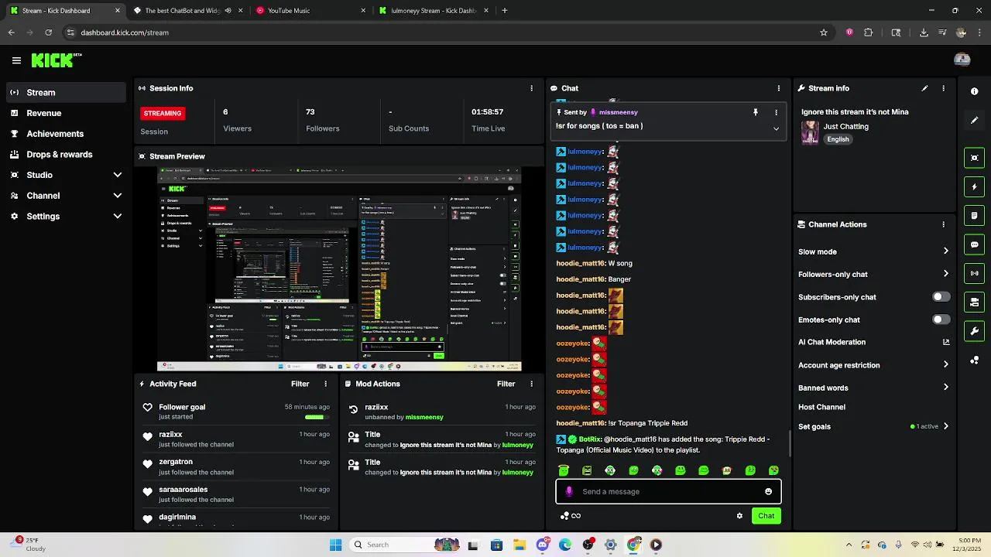Viewport: 991px width, 557px height.
Task: Open the Stream info three-dot menu
Action: [x=943, y=88]
